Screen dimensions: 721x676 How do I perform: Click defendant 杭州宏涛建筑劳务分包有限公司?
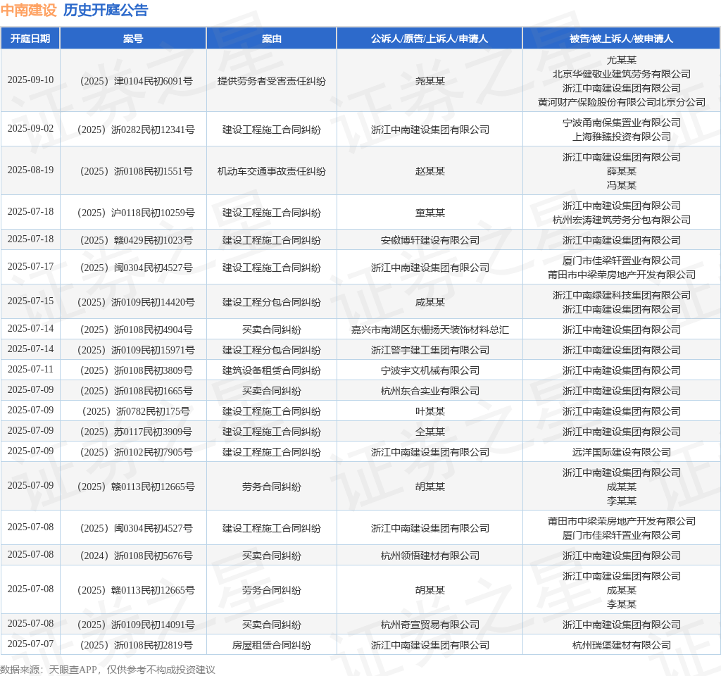621,220
